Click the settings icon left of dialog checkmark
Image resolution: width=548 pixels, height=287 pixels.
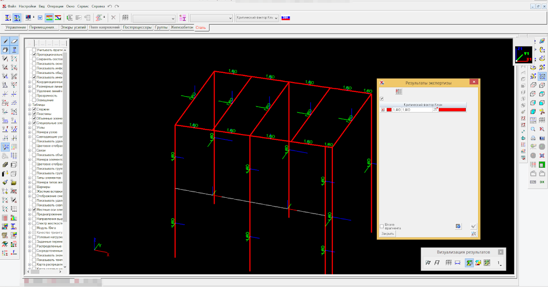tap(458, 226)
